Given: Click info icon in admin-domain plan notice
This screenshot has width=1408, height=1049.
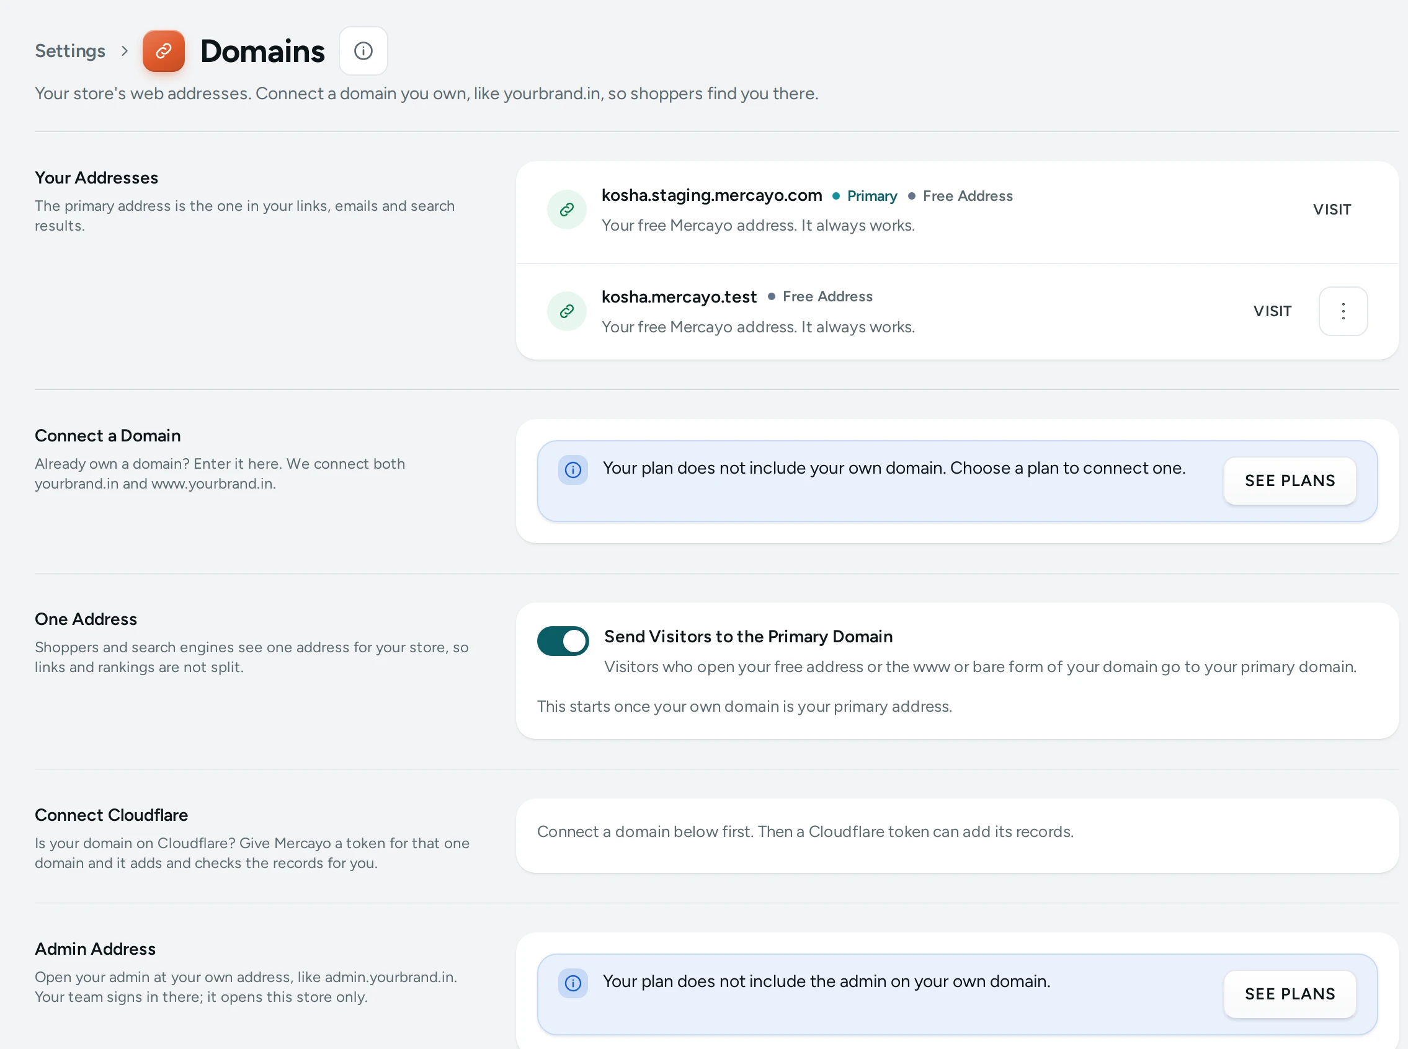Looking at the screenshot, I should coord(573,983).
